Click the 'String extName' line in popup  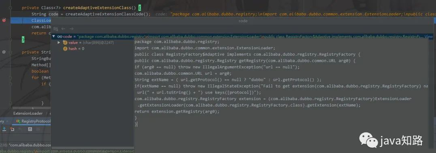click(228, 80)
